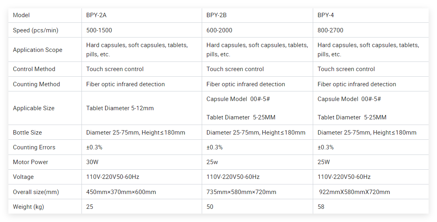The height and width of the screenshot is (222, 437).
Task: Select the 800-2700 speed value
Action: tap(330, 30)
